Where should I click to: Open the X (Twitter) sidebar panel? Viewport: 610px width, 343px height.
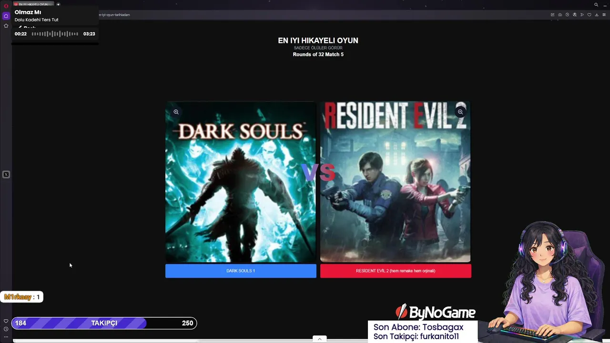click(6, 175)
